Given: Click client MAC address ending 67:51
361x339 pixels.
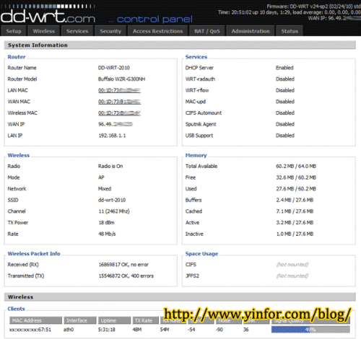Looking at the screenshot, I should (x=30, y=330).
